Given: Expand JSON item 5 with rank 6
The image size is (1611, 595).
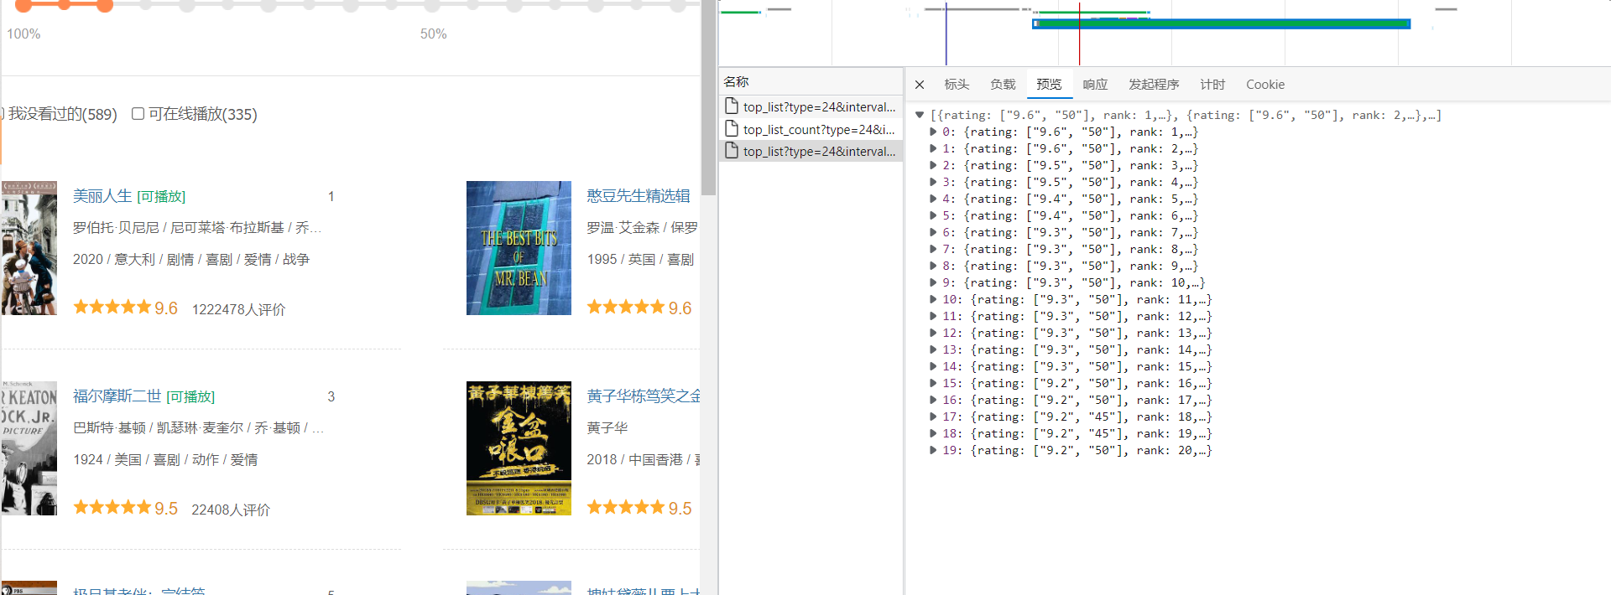Looking at the screenshot, I should point(932,215).
